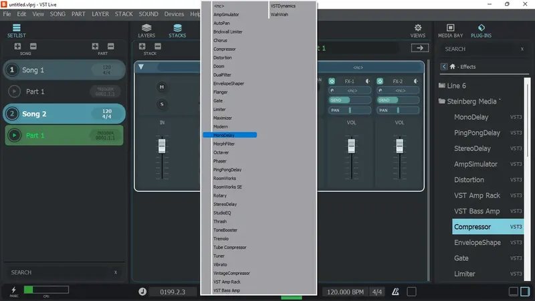535x301 pixels.
Task: Toggle the FX-1 SEND button
Action: tap(350, 100)
